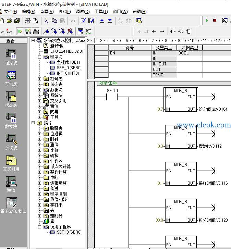Screen dimensions: 231x249
Task: Insert a coil from the toolbar
Action: (181, 31)
